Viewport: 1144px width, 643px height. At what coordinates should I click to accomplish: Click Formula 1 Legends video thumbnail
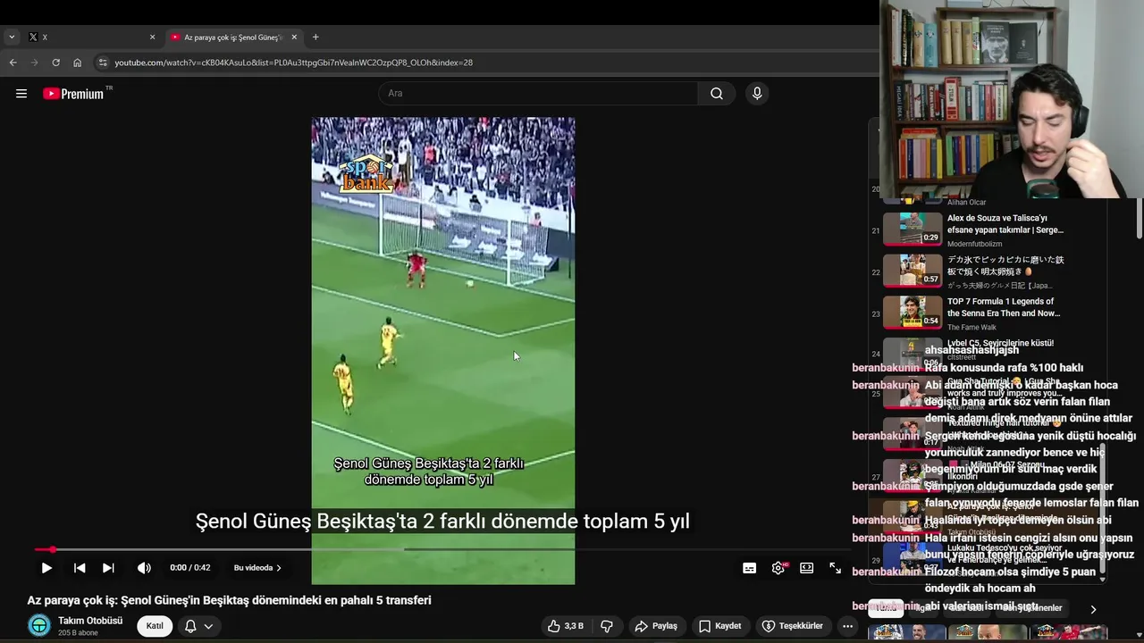coord(913,312)
